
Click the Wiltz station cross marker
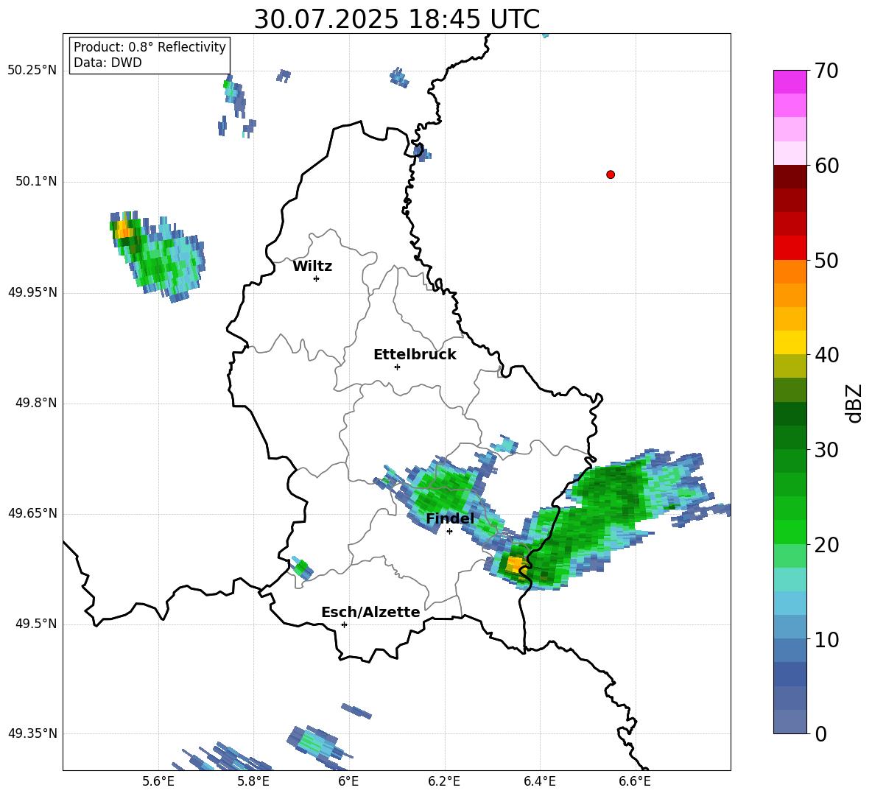click(317, 278)
